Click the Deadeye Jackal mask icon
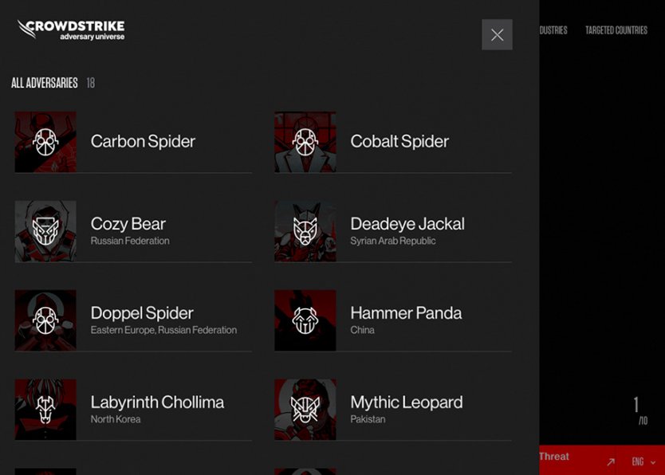665x475 pixels. coord(305,231)
